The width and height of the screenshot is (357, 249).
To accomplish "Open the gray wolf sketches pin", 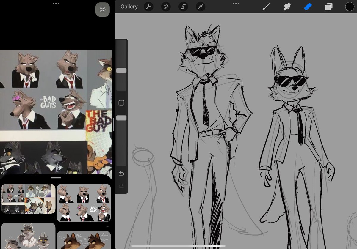I will [28, 236].
